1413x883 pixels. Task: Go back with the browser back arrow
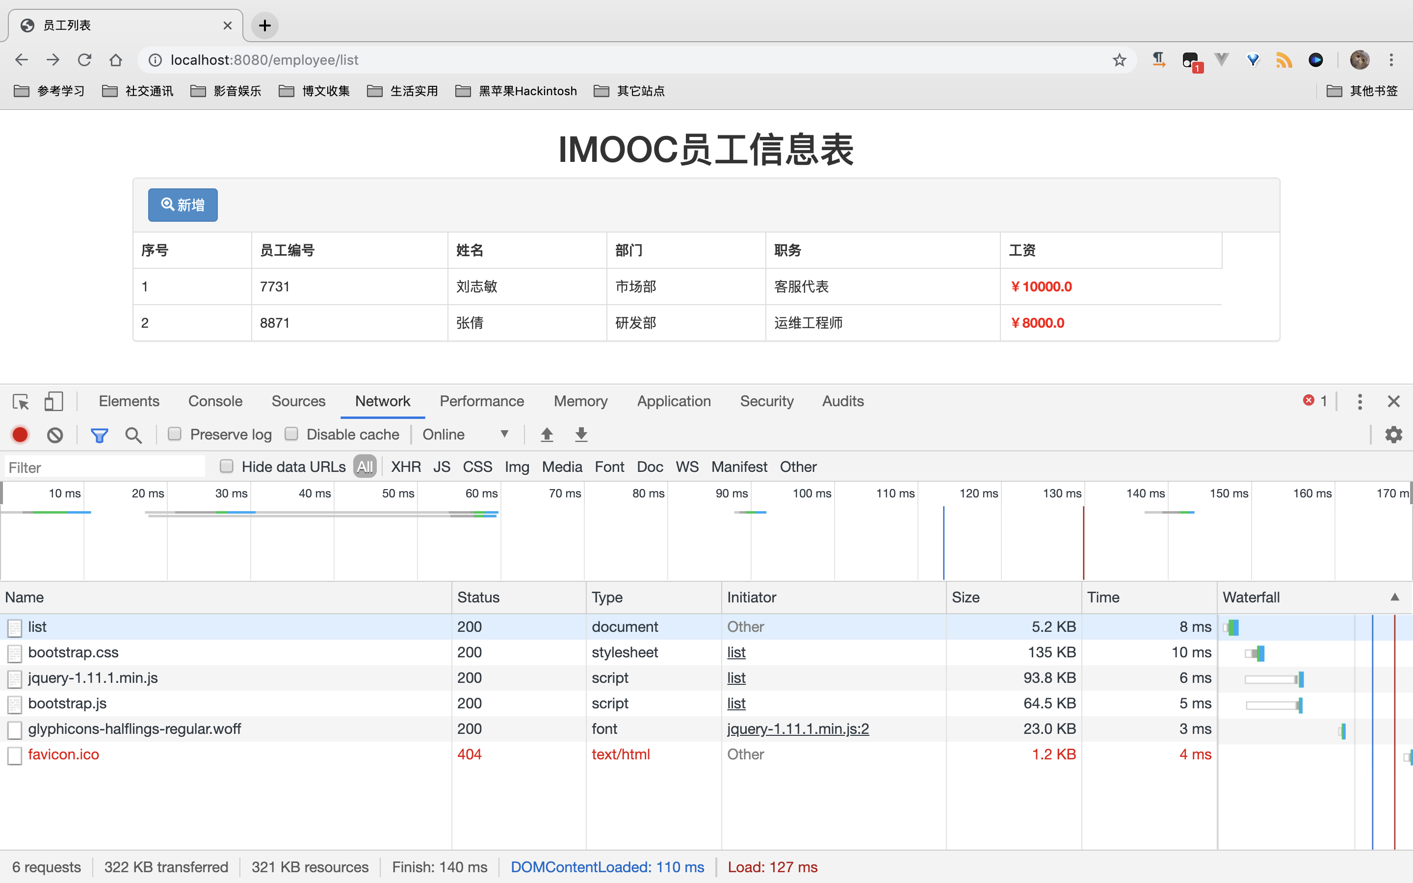(22, 59)
